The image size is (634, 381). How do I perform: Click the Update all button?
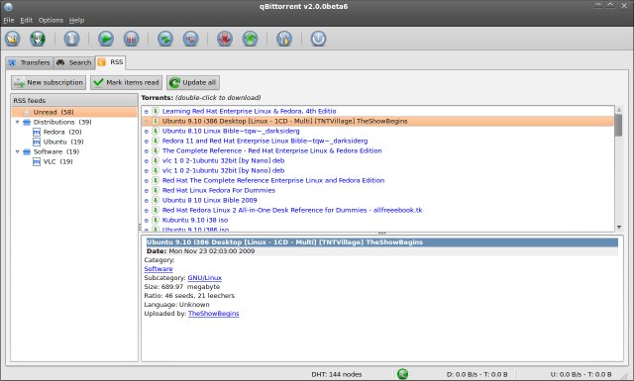tap(193, 82)
